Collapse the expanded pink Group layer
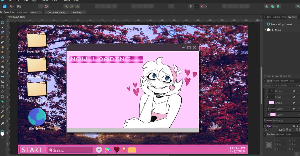300x156 pixels. 267,103
